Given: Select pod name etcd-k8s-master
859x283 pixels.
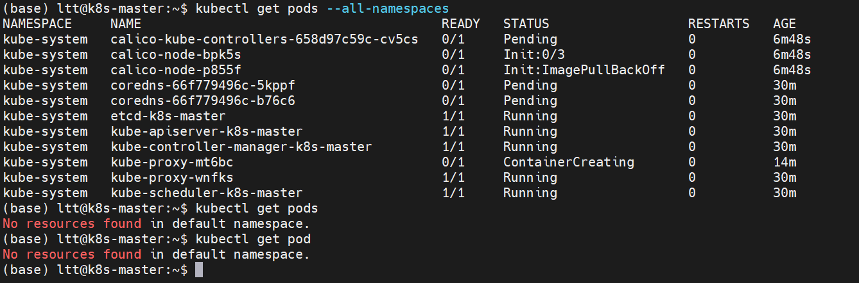Looking at the screenshot, I should click(168, 116).
